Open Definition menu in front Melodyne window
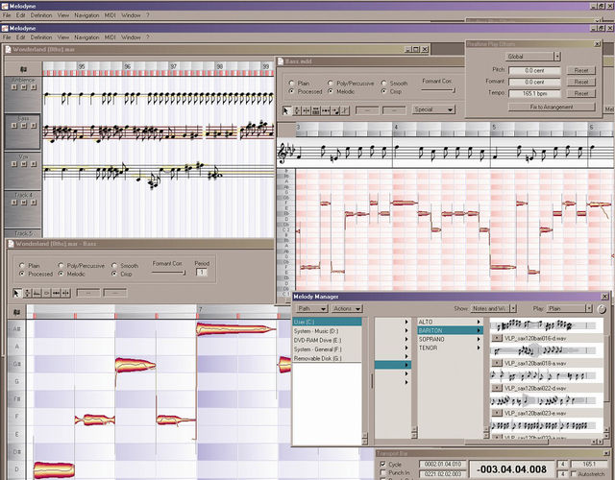 point(41,37)
